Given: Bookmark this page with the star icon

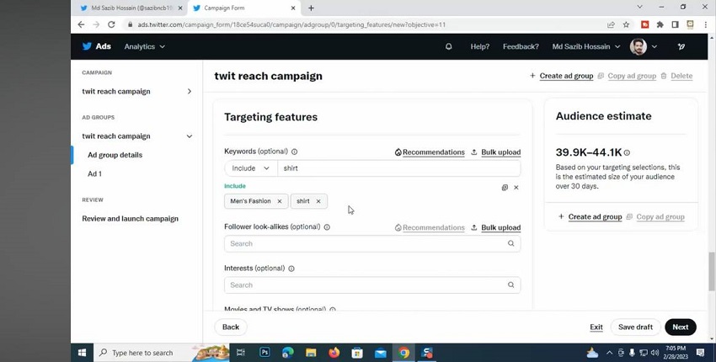Looking at the screenshot, I should click(x=626, y=24).
